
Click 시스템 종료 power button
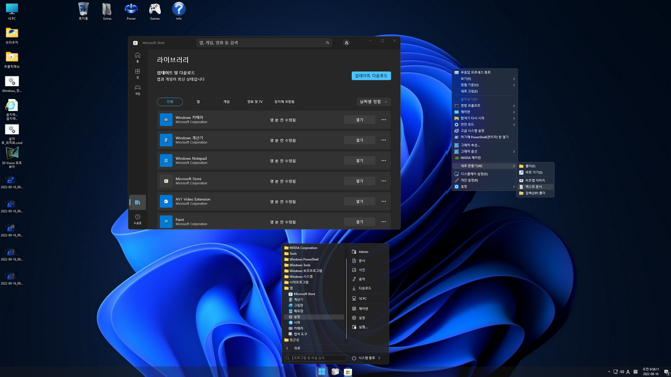pyautogui.click(x=363, y=358)
